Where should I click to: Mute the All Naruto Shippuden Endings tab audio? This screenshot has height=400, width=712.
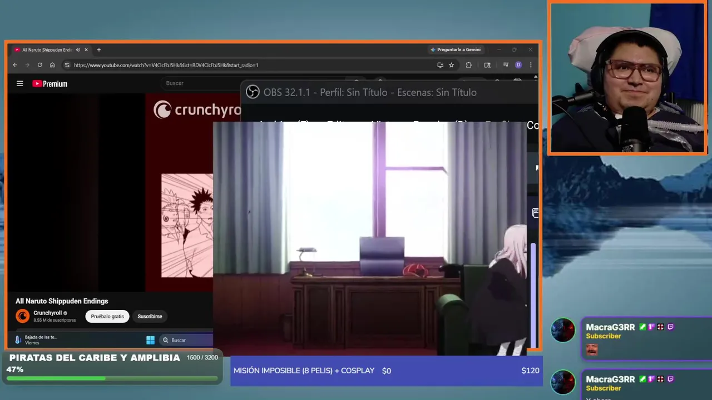pyautogui.click(x=78, y=50)
